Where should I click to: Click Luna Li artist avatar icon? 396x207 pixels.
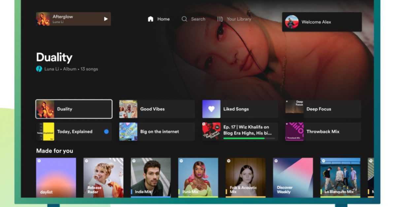tap(39, 69)
